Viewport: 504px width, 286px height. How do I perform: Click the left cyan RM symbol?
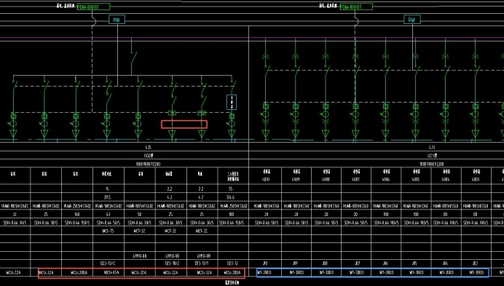117,20
